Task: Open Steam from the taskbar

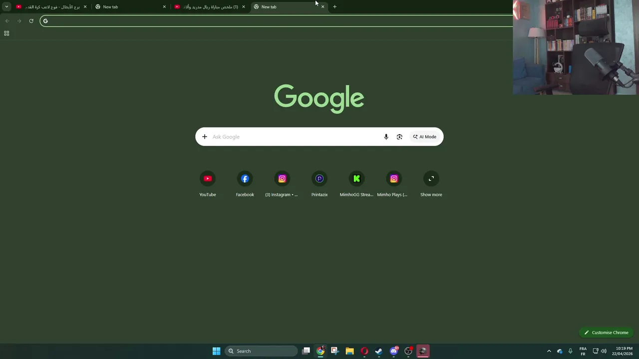Action: (379, 351)
